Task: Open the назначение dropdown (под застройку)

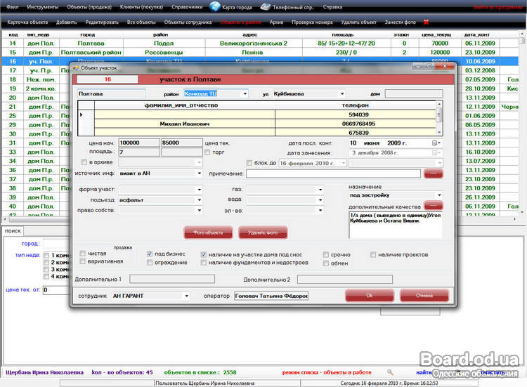Action: pos(439,195)
